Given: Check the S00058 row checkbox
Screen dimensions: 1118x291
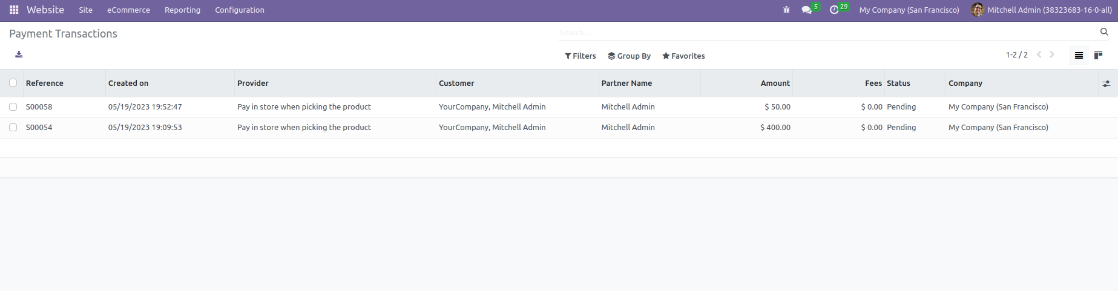Looking at the screenshot, I should [13, 106].
